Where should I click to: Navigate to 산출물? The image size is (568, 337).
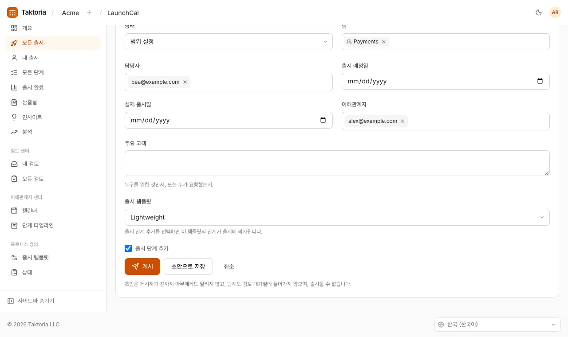click(x=53, y=102)
